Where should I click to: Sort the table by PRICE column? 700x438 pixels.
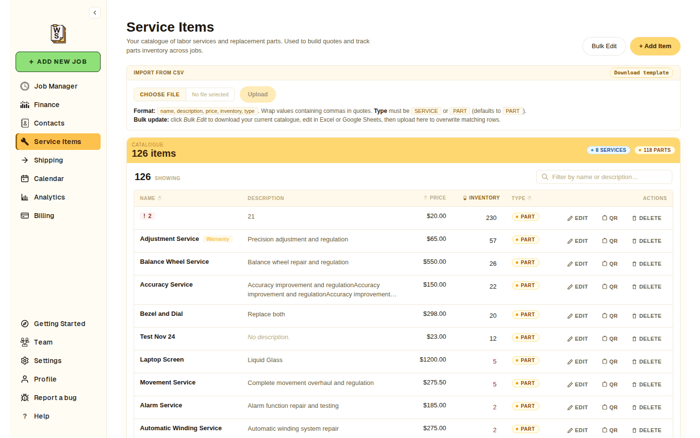click(x=435, y=198)
